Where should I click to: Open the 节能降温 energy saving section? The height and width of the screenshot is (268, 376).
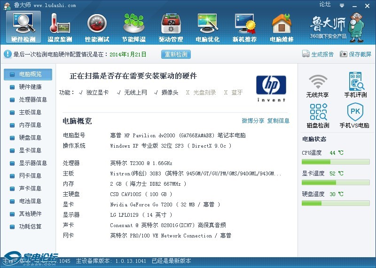[x=133, y=28]
